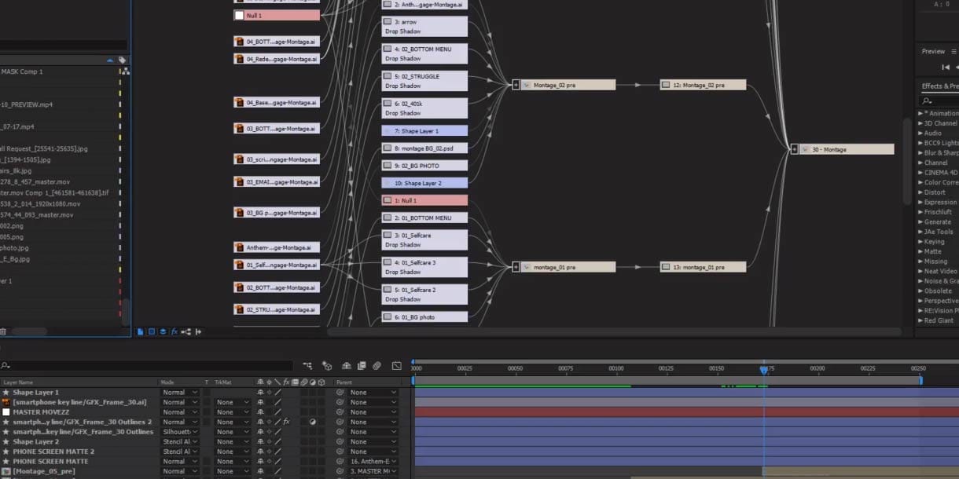Select the Effects & Presets panel tab
This screenshot has width=959, height=479.
point(939,86)
